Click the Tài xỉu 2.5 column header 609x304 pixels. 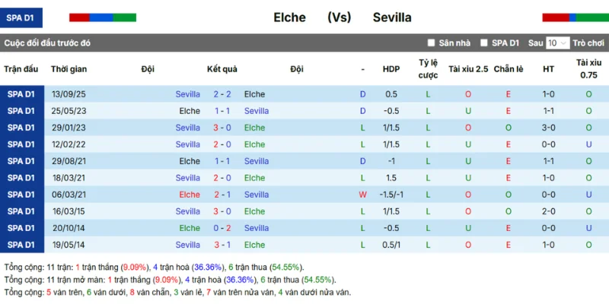click(468, 69)
